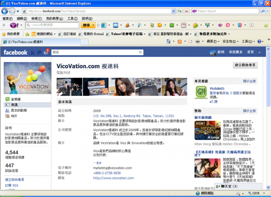The width and height of the screenshot is (271, 197).
Task: Click the Yahoo Search magnifier icon
Action: point(263,11)
